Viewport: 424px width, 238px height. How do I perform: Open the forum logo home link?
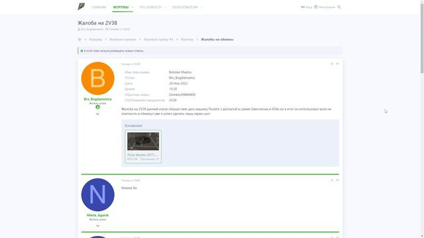[x=81, y=7]
